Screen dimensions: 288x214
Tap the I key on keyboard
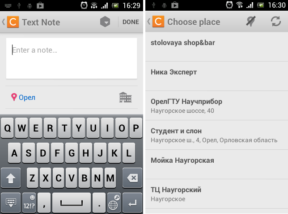(x=107, y=128)
